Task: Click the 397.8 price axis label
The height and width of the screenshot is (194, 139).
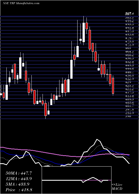Action: tap(130, 109)
